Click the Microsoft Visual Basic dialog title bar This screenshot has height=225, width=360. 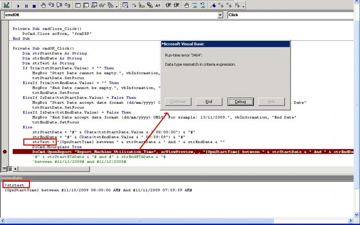pyautogui.click(x=225, y=44)
